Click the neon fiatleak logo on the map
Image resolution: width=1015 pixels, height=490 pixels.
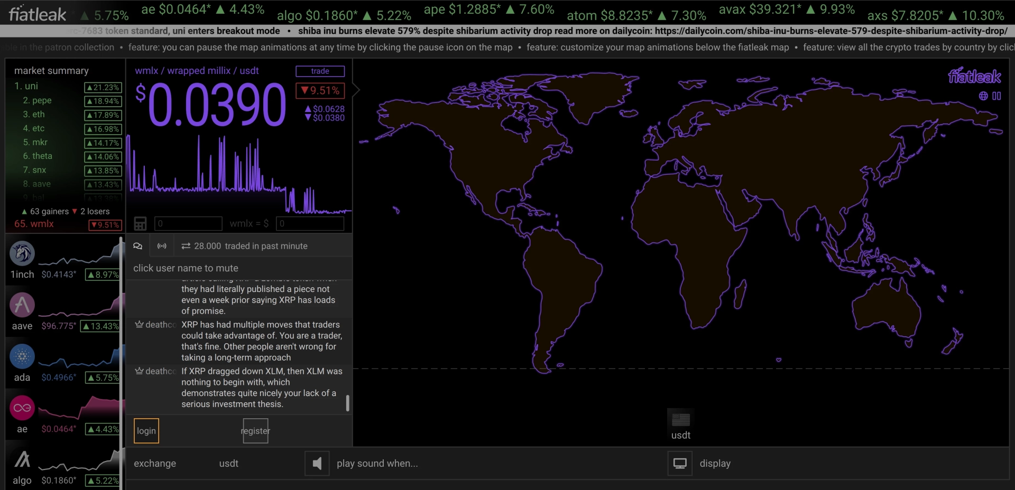(x=974, y=77)
